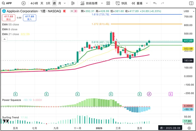The image size is (196, 131).
Task: Click red flag icon next to NASDAQ
Action: (x=65, y=11)
